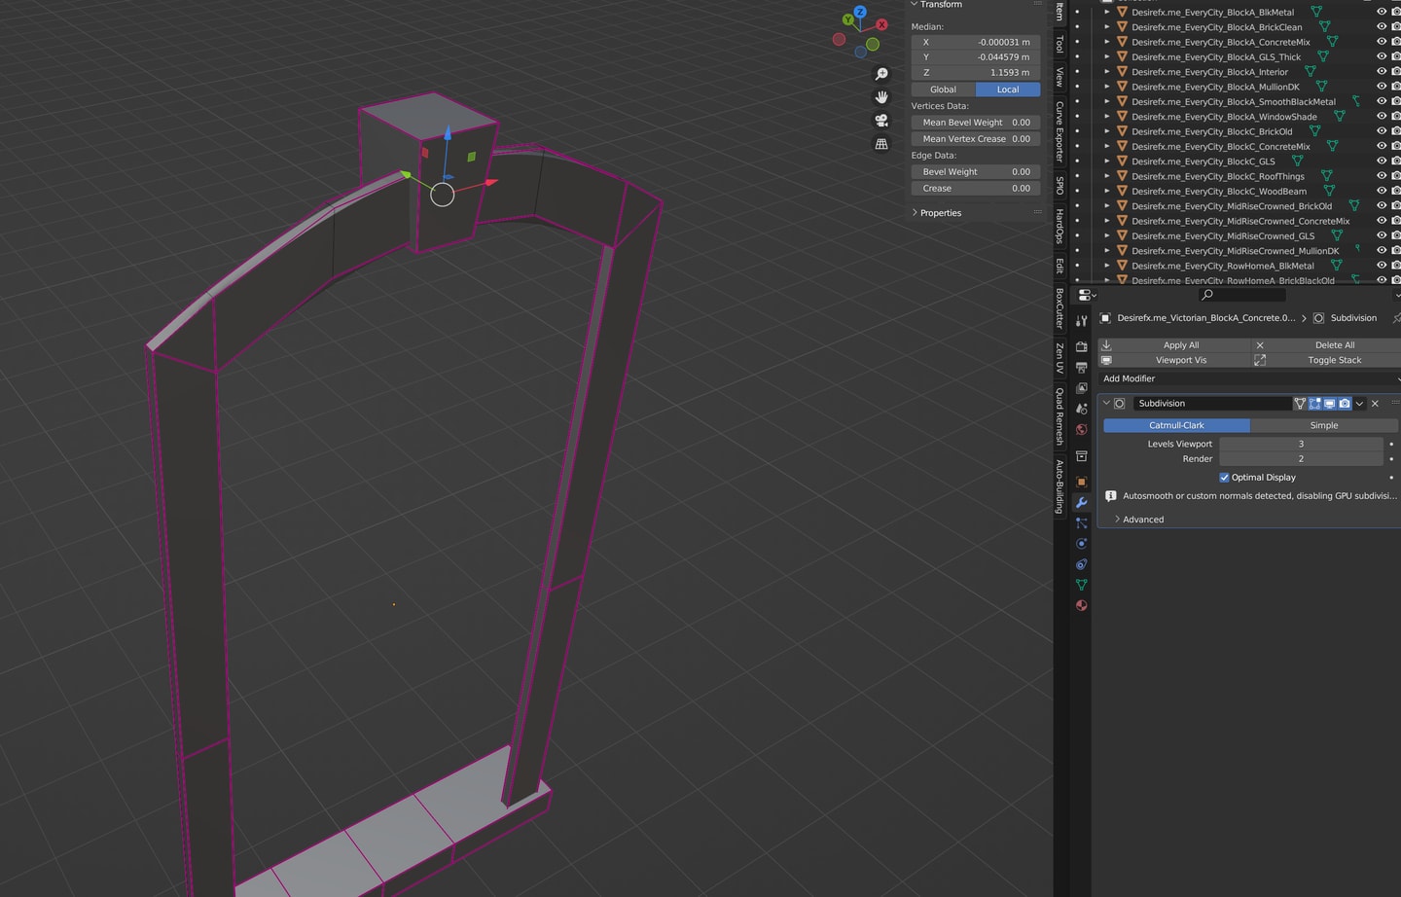Open the Tool properties tab icon
Image resolution: width=1401 pixels, height=897 pixels.
tap(1081, 320)
